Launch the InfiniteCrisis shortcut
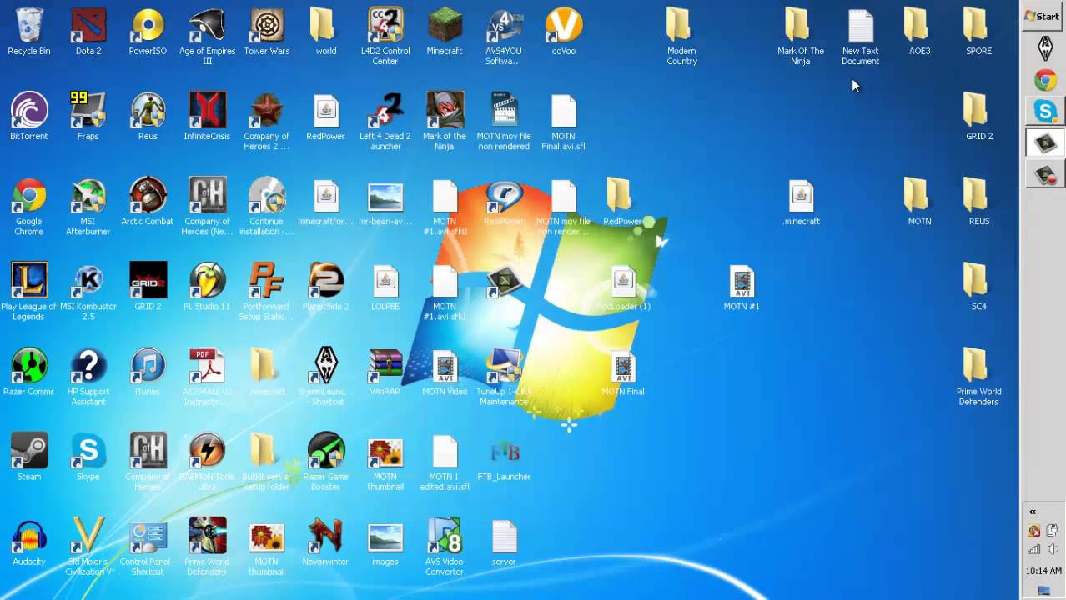Image resolution: width=1066 pixels, height=600 pixels. 207,111
